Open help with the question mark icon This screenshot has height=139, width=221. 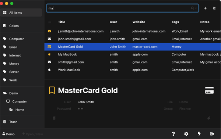(x=173, y=134)
